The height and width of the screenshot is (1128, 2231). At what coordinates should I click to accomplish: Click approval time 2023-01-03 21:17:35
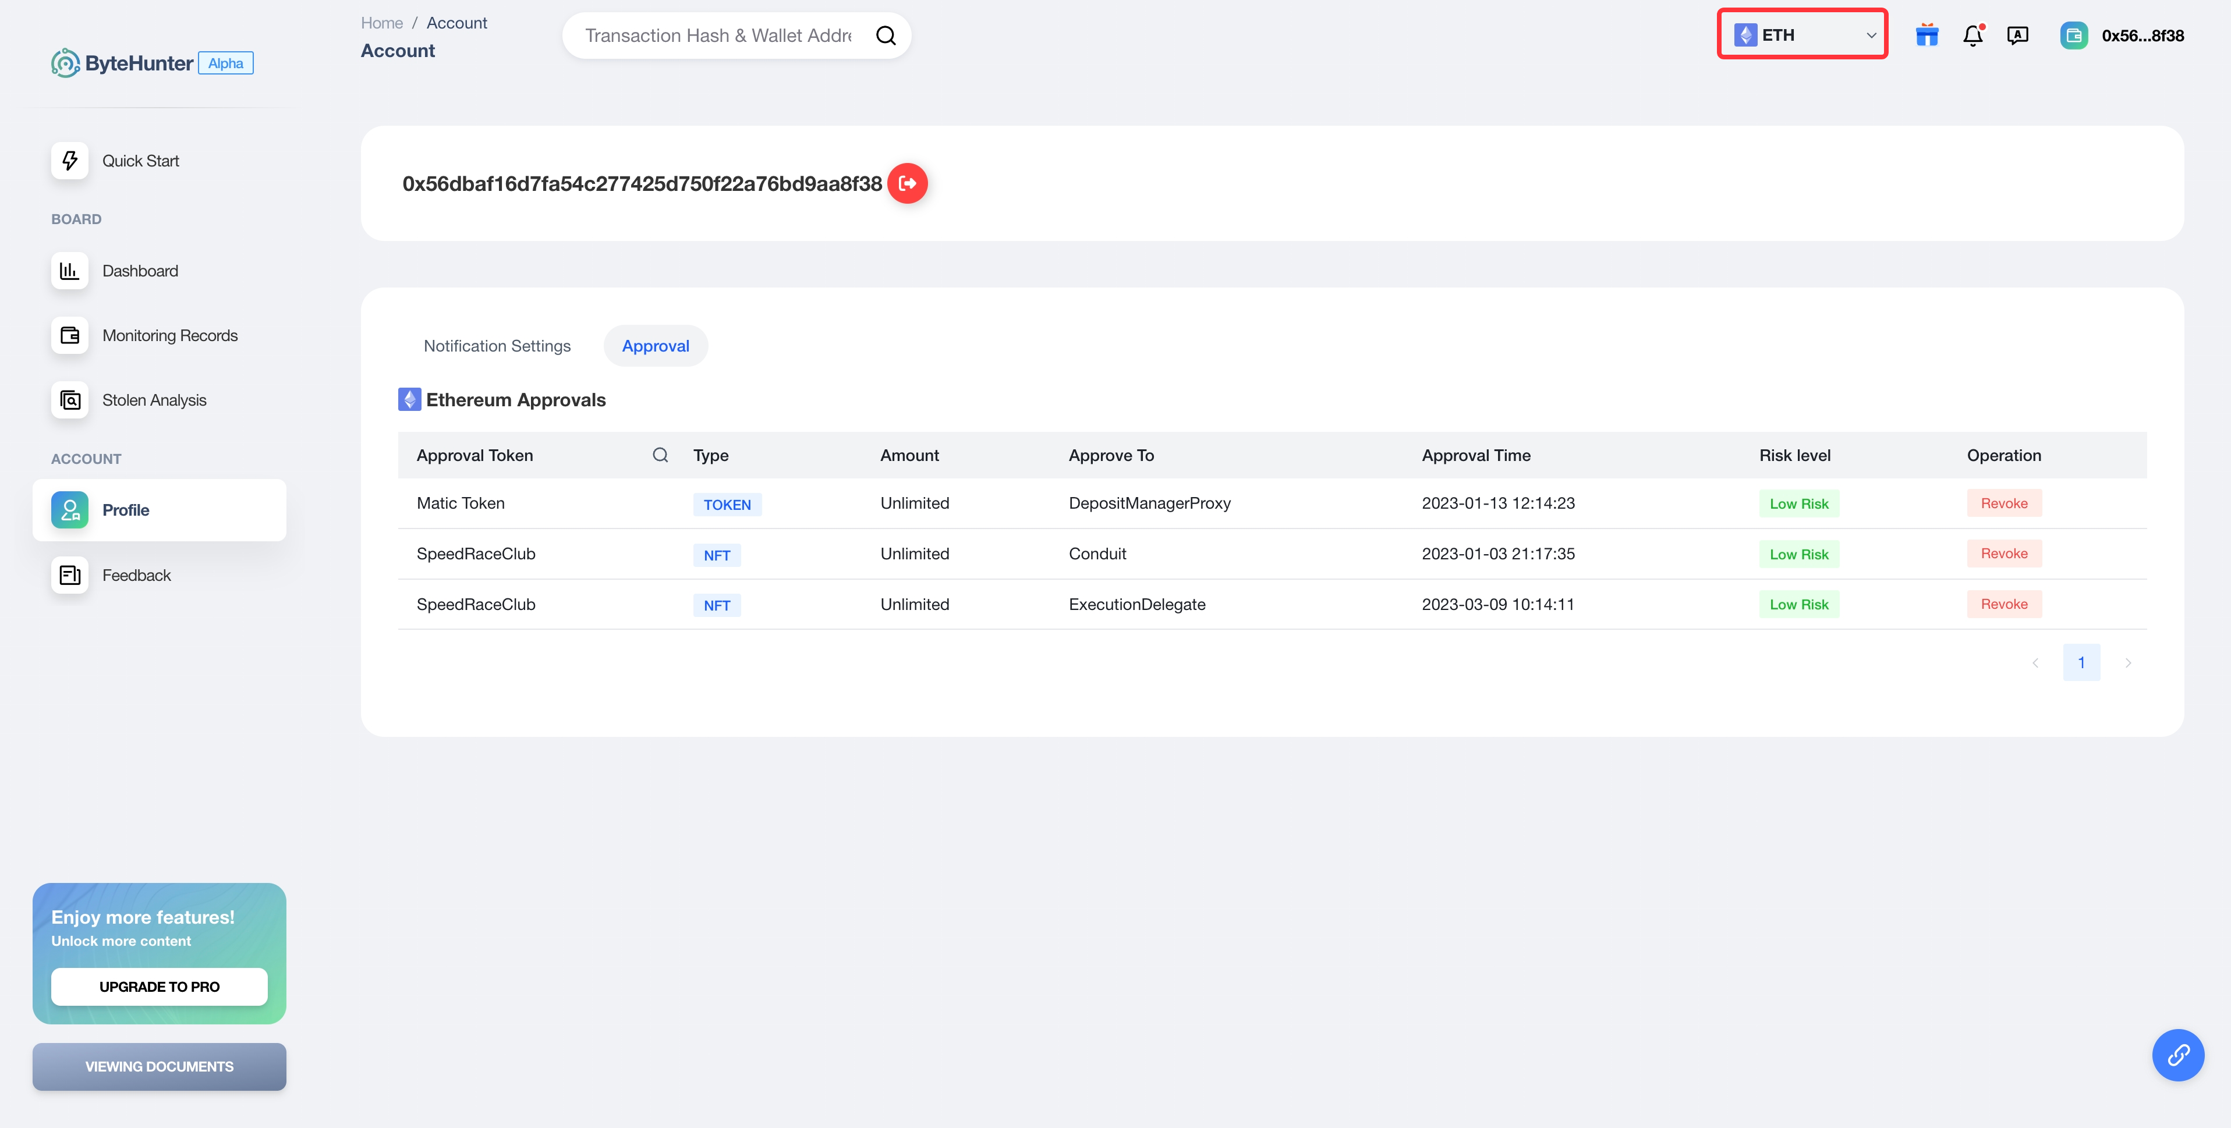(1499, 554)
